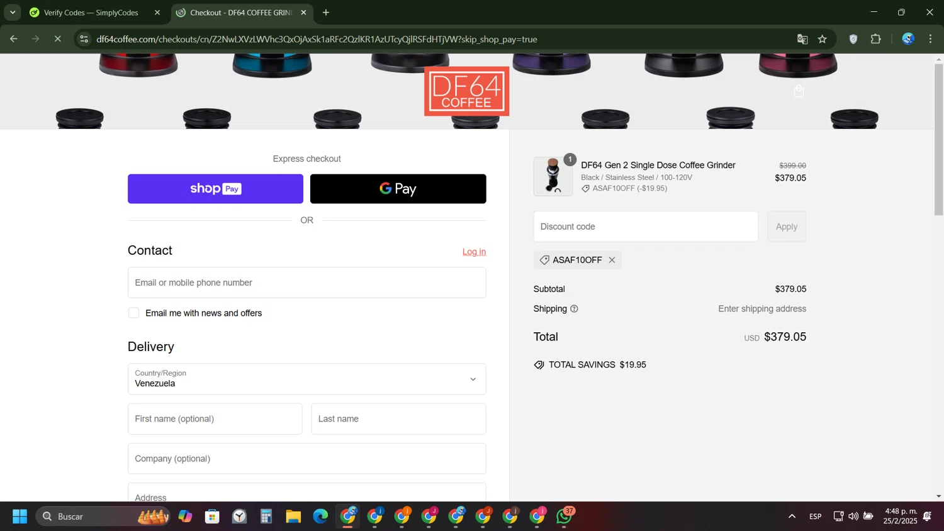The height and width of the screenshot is (531, 944).
Task: Open Microsoft Store from the taskbar
Action: click(x=212, y=517)
